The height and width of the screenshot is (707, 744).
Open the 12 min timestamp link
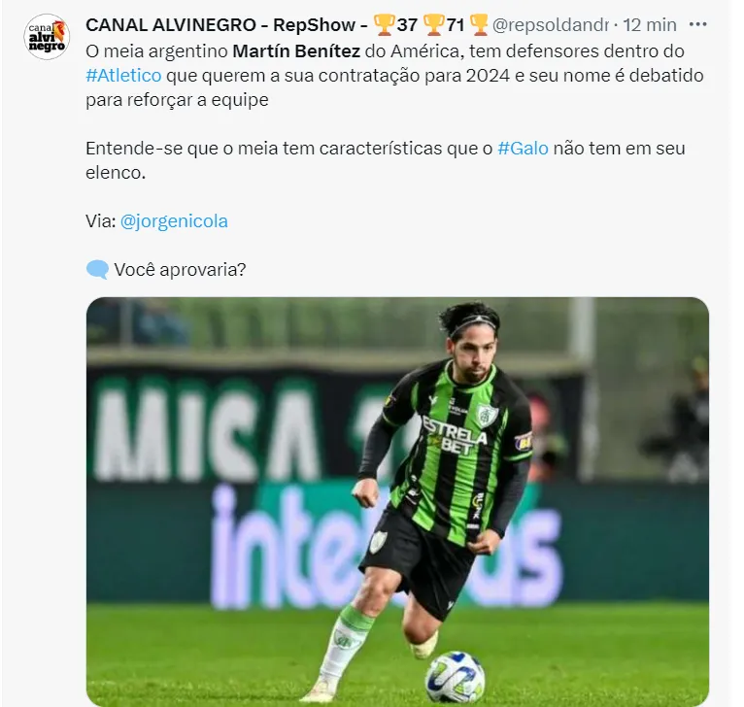[650, 24]
